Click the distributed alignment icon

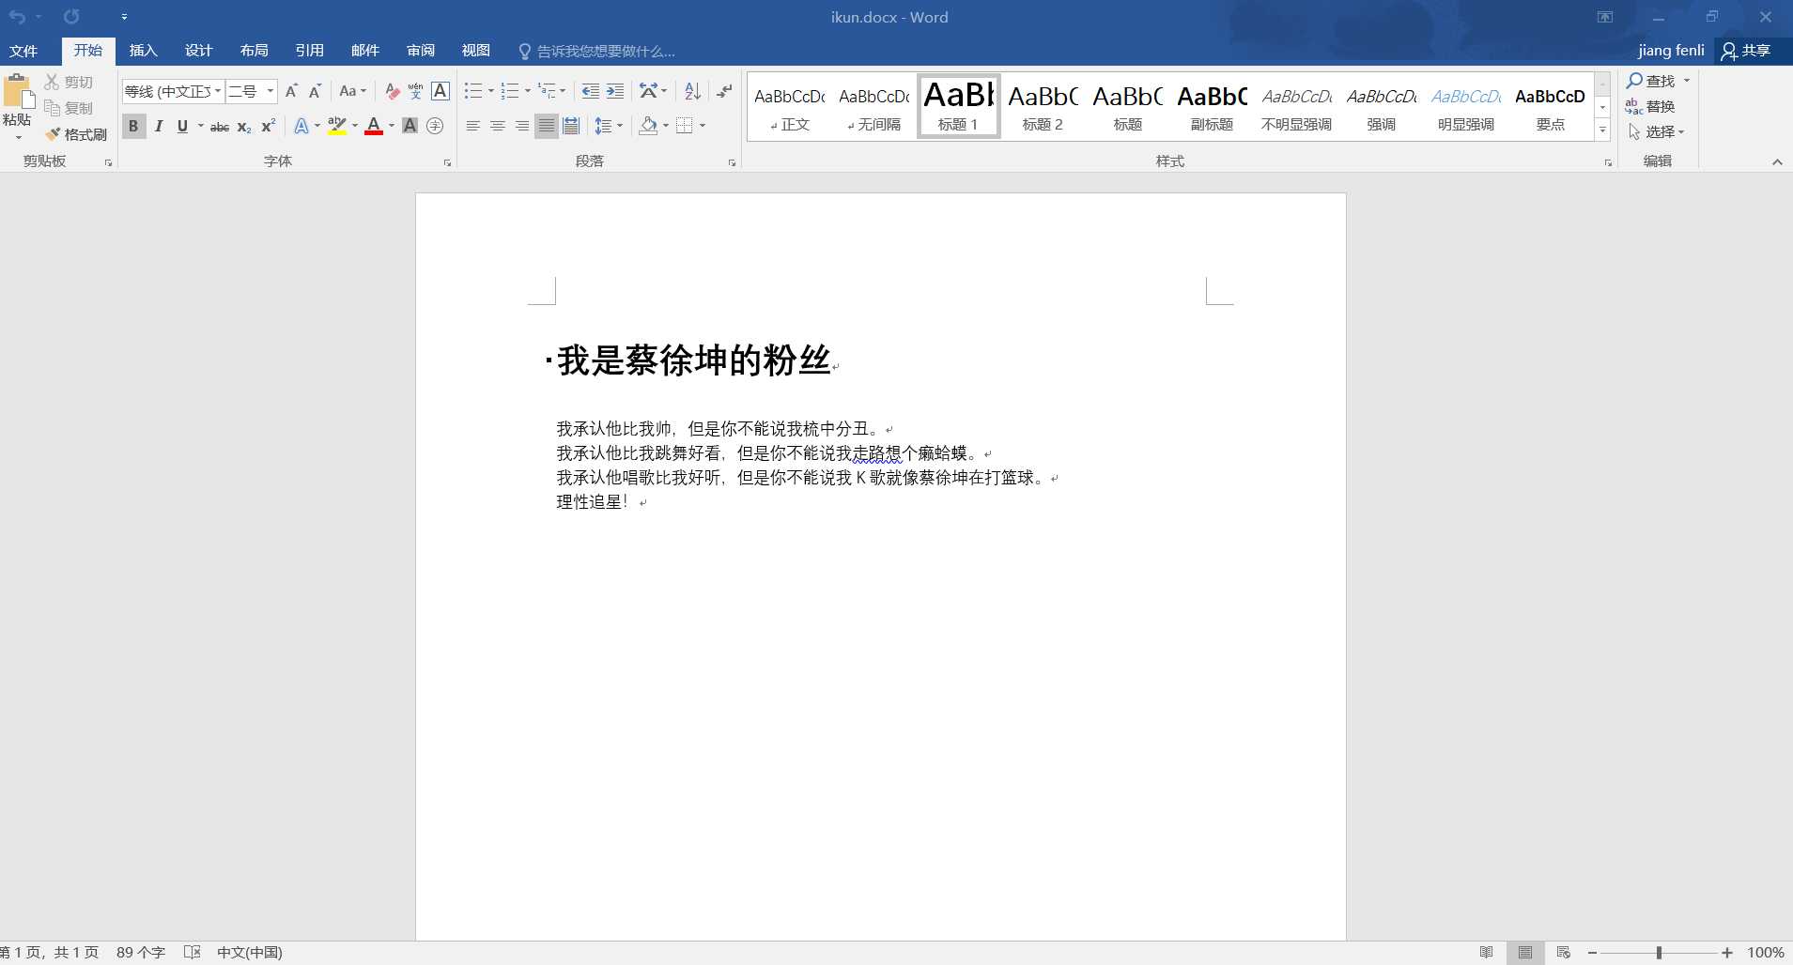[x=571, y=126]
